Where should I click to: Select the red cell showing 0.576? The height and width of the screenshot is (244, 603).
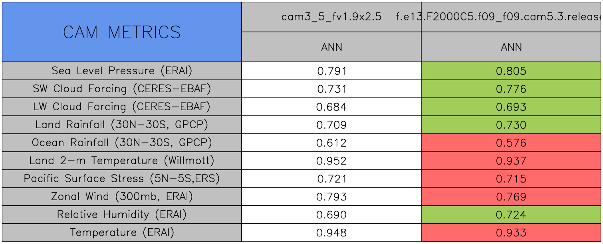[x=511, y=143]
